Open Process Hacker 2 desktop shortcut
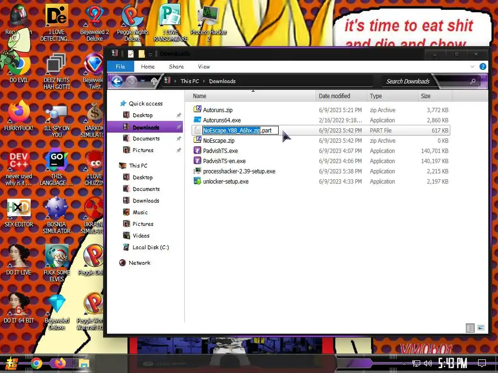The image size is (498, 373). [x=208, y=22]
